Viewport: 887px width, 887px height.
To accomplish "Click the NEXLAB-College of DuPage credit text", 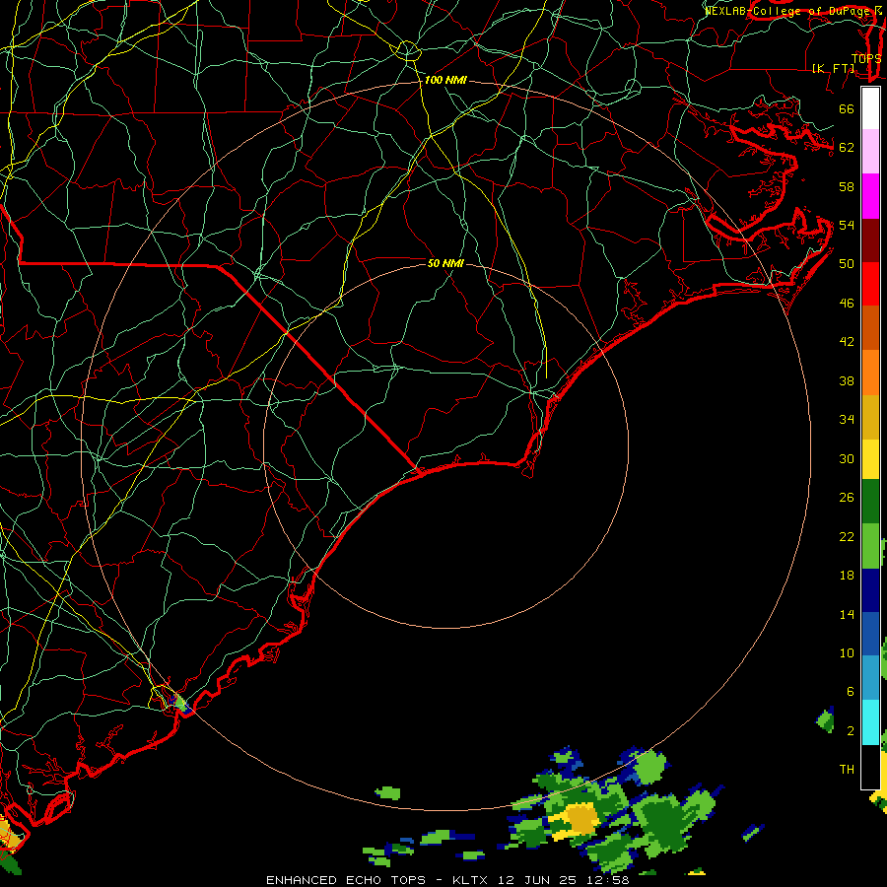I will pos(793,10).
